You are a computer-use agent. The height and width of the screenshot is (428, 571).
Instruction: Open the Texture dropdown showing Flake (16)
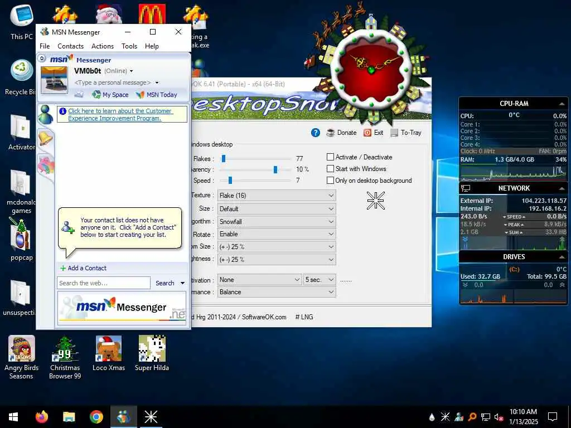[277, 196]
